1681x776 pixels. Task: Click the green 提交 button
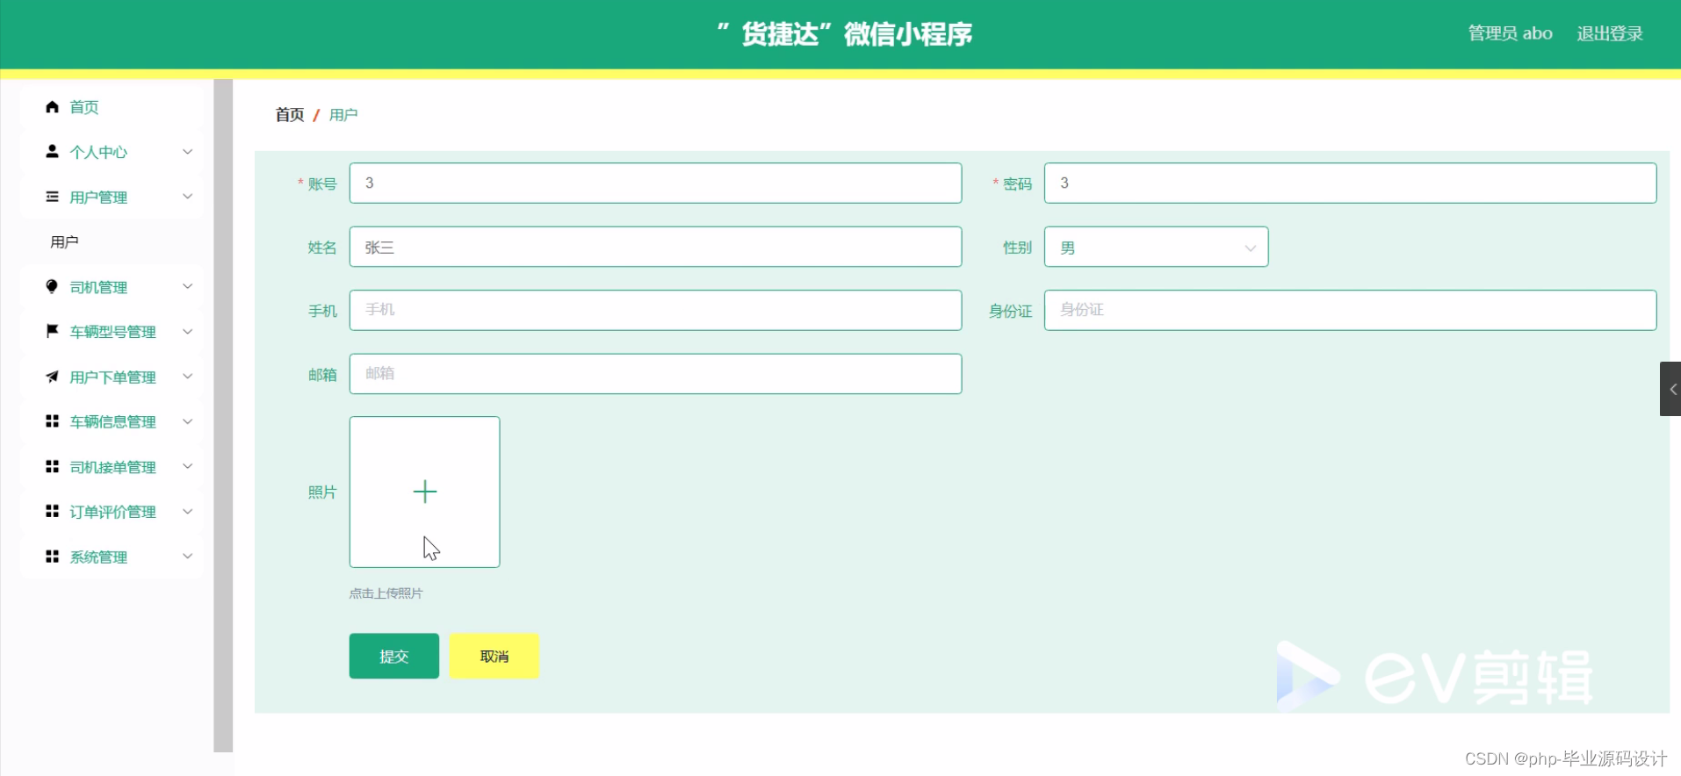coord(393,656)
